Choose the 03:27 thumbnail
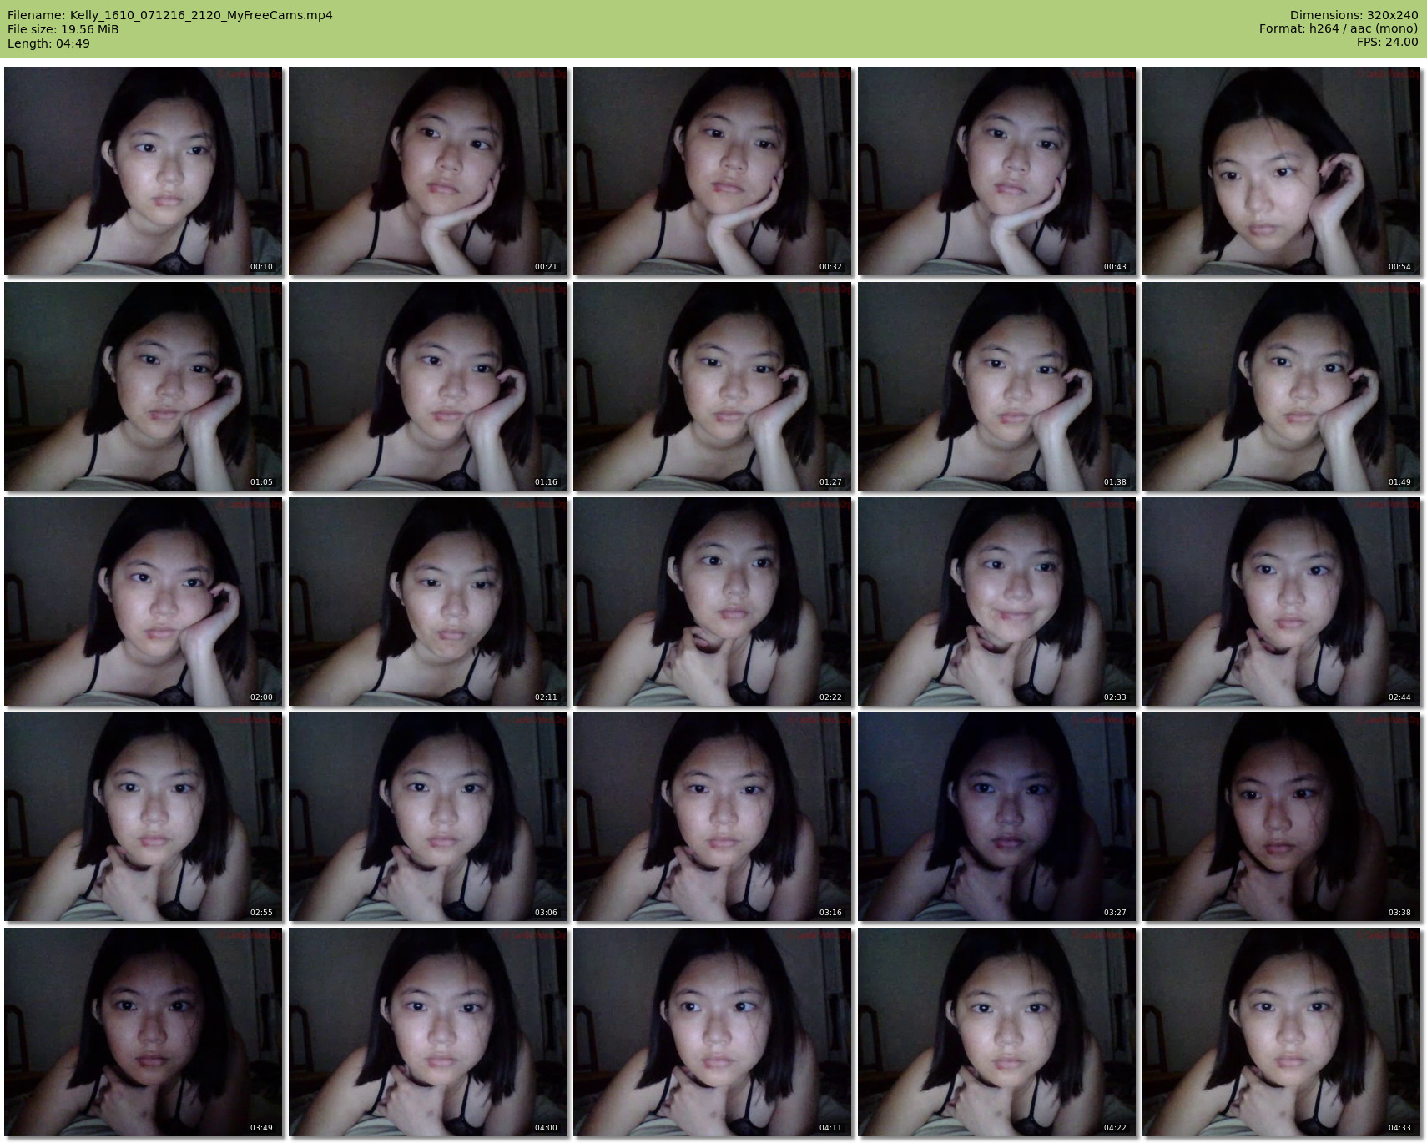 (x=997, y=817)
